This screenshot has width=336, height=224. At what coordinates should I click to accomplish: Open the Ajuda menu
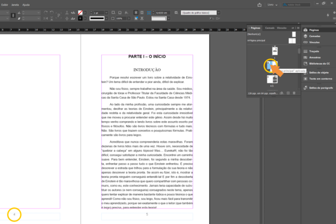(26, 5)
